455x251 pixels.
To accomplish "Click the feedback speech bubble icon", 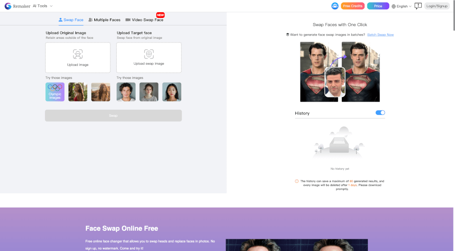I will coord(418,6).
